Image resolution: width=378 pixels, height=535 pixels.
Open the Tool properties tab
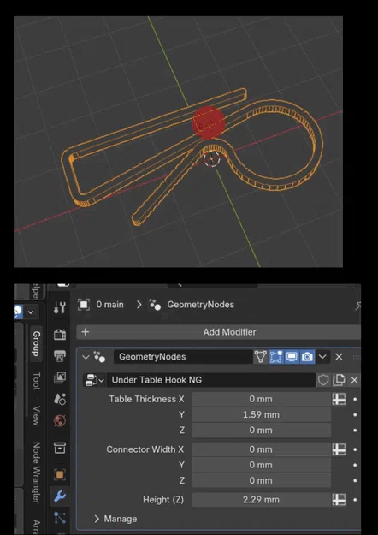[60, 307]
